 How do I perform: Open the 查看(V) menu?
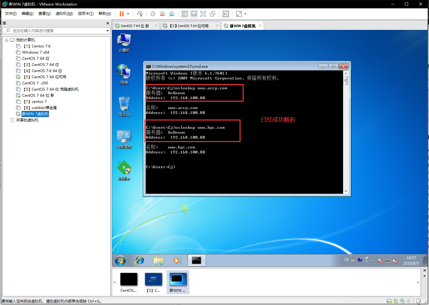point(44,14)
